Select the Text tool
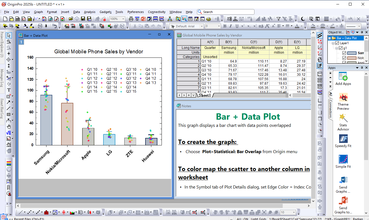The height and width of the screenshot is (220, 369). (9, 90)
